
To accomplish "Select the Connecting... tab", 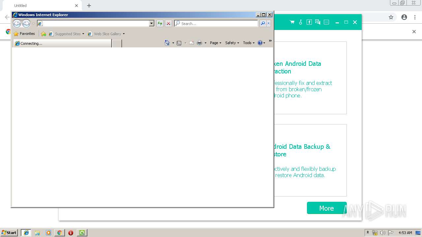I will click(x=62, y=43).
